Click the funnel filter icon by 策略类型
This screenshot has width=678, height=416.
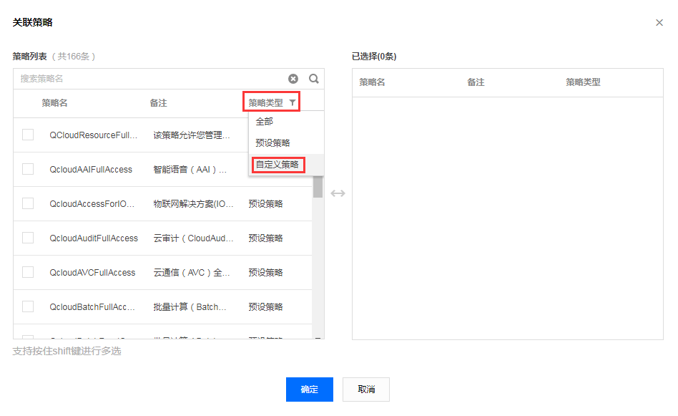click(293, 102)
